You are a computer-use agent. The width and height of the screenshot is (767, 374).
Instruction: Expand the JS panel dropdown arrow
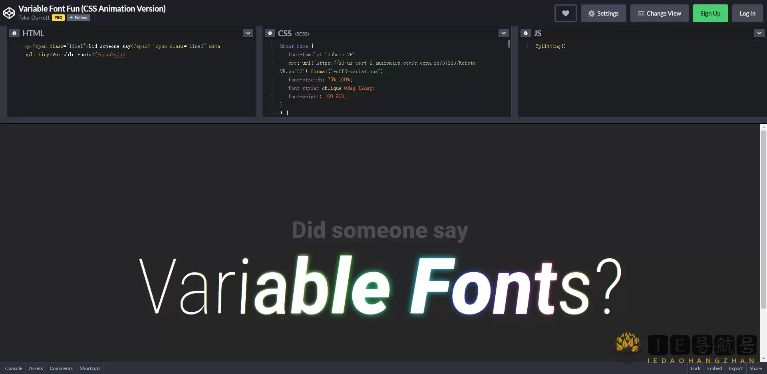point(759,33)
